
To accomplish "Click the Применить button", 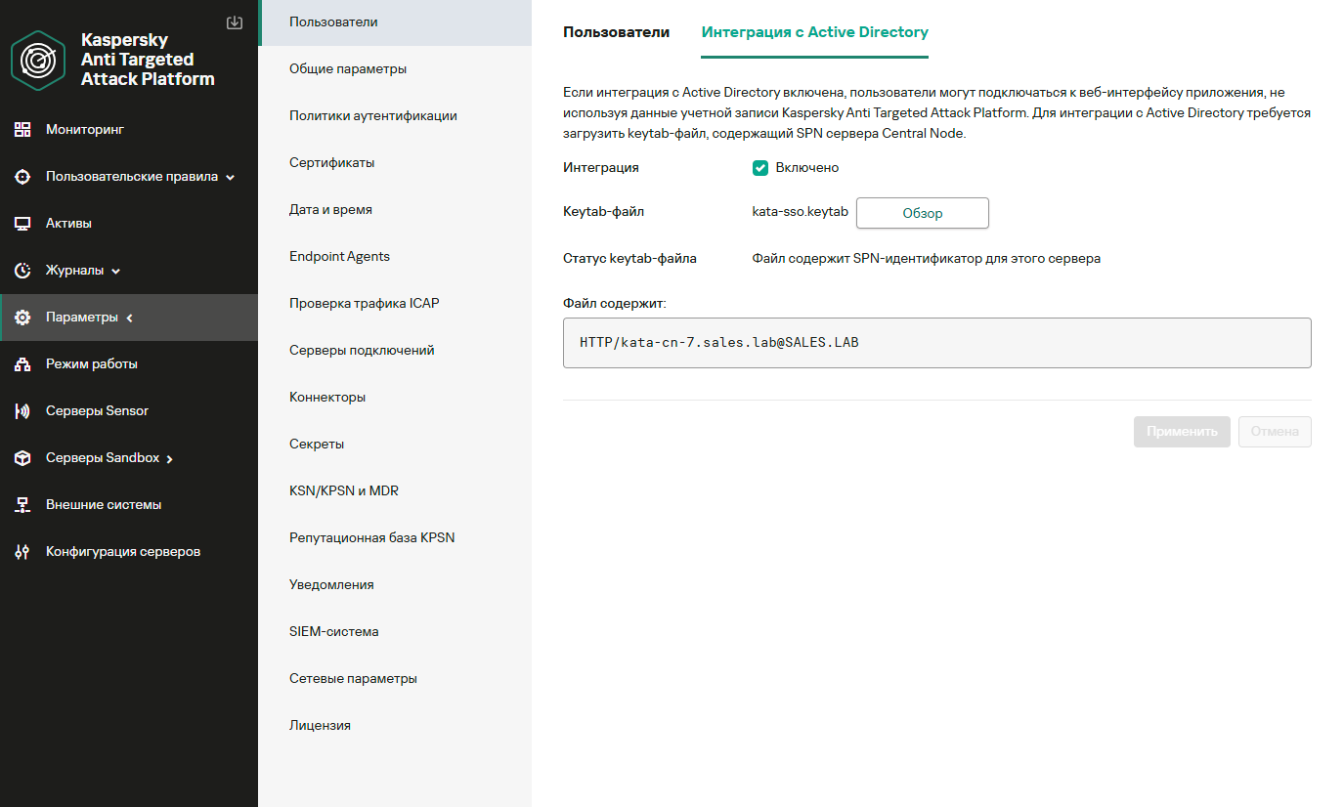I will coord(1182,432).
